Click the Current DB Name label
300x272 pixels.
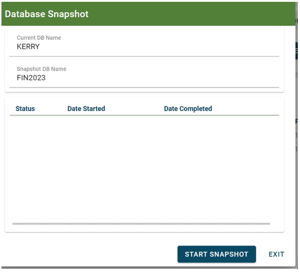click(39, 38)
